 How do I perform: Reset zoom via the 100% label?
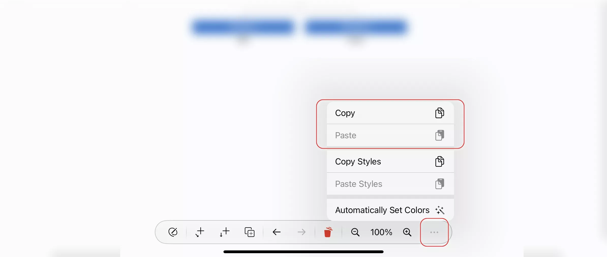381,232
